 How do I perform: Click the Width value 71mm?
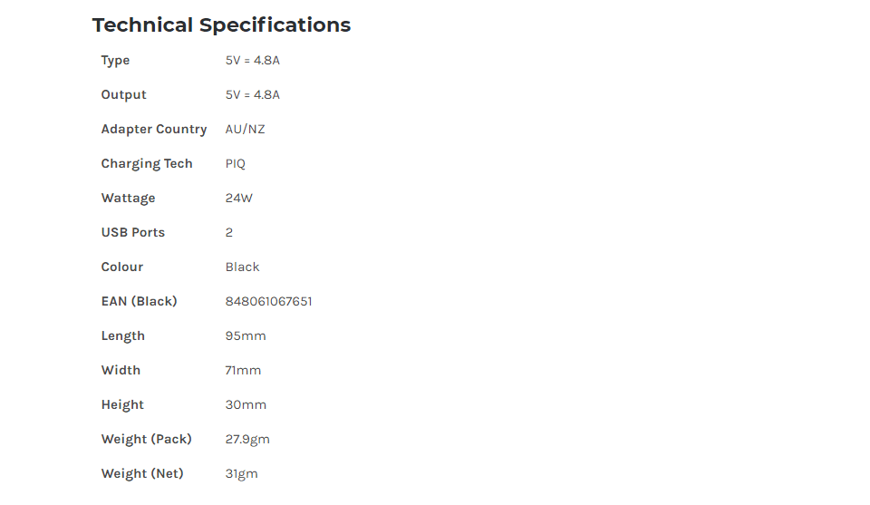coord(243,370)
